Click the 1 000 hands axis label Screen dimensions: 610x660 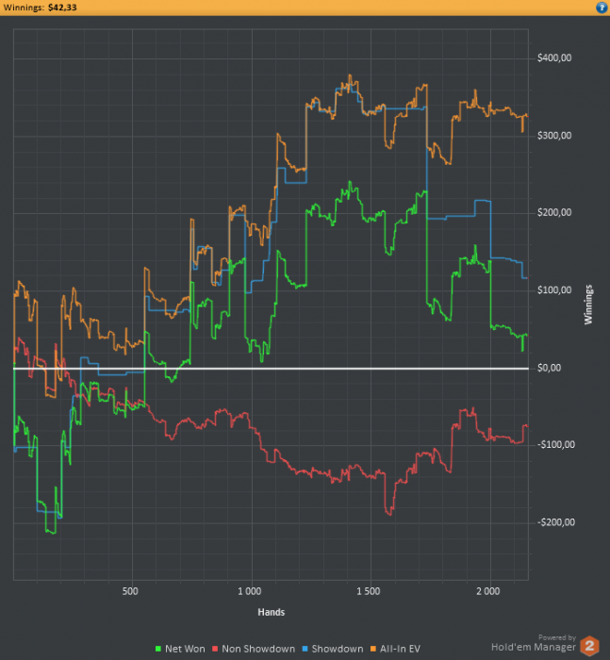point(249,591)
